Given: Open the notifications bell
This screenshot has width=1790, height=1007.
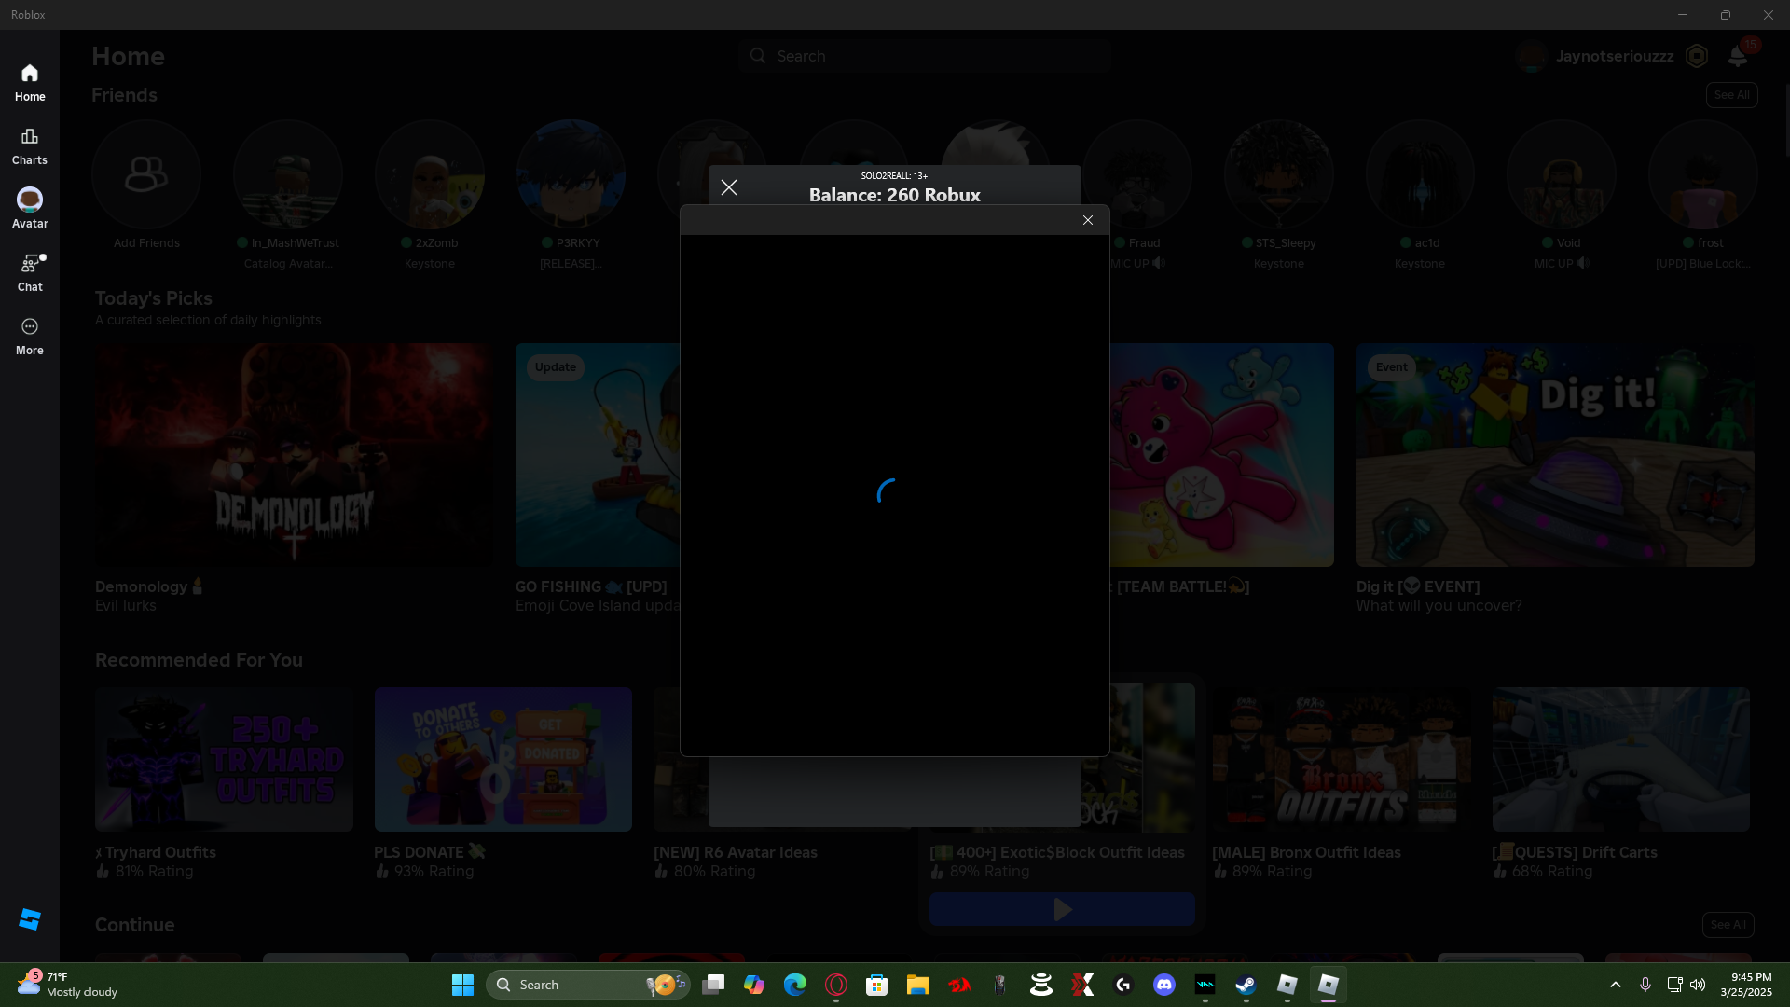Looking at the screenshot, I should point(1737,56).
